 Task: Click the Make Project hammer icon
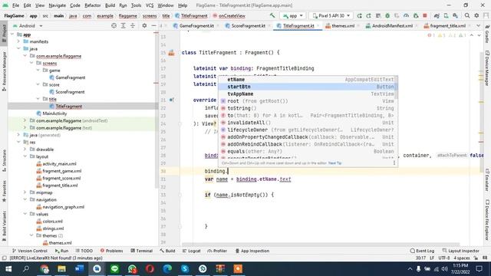click(272, 15)
